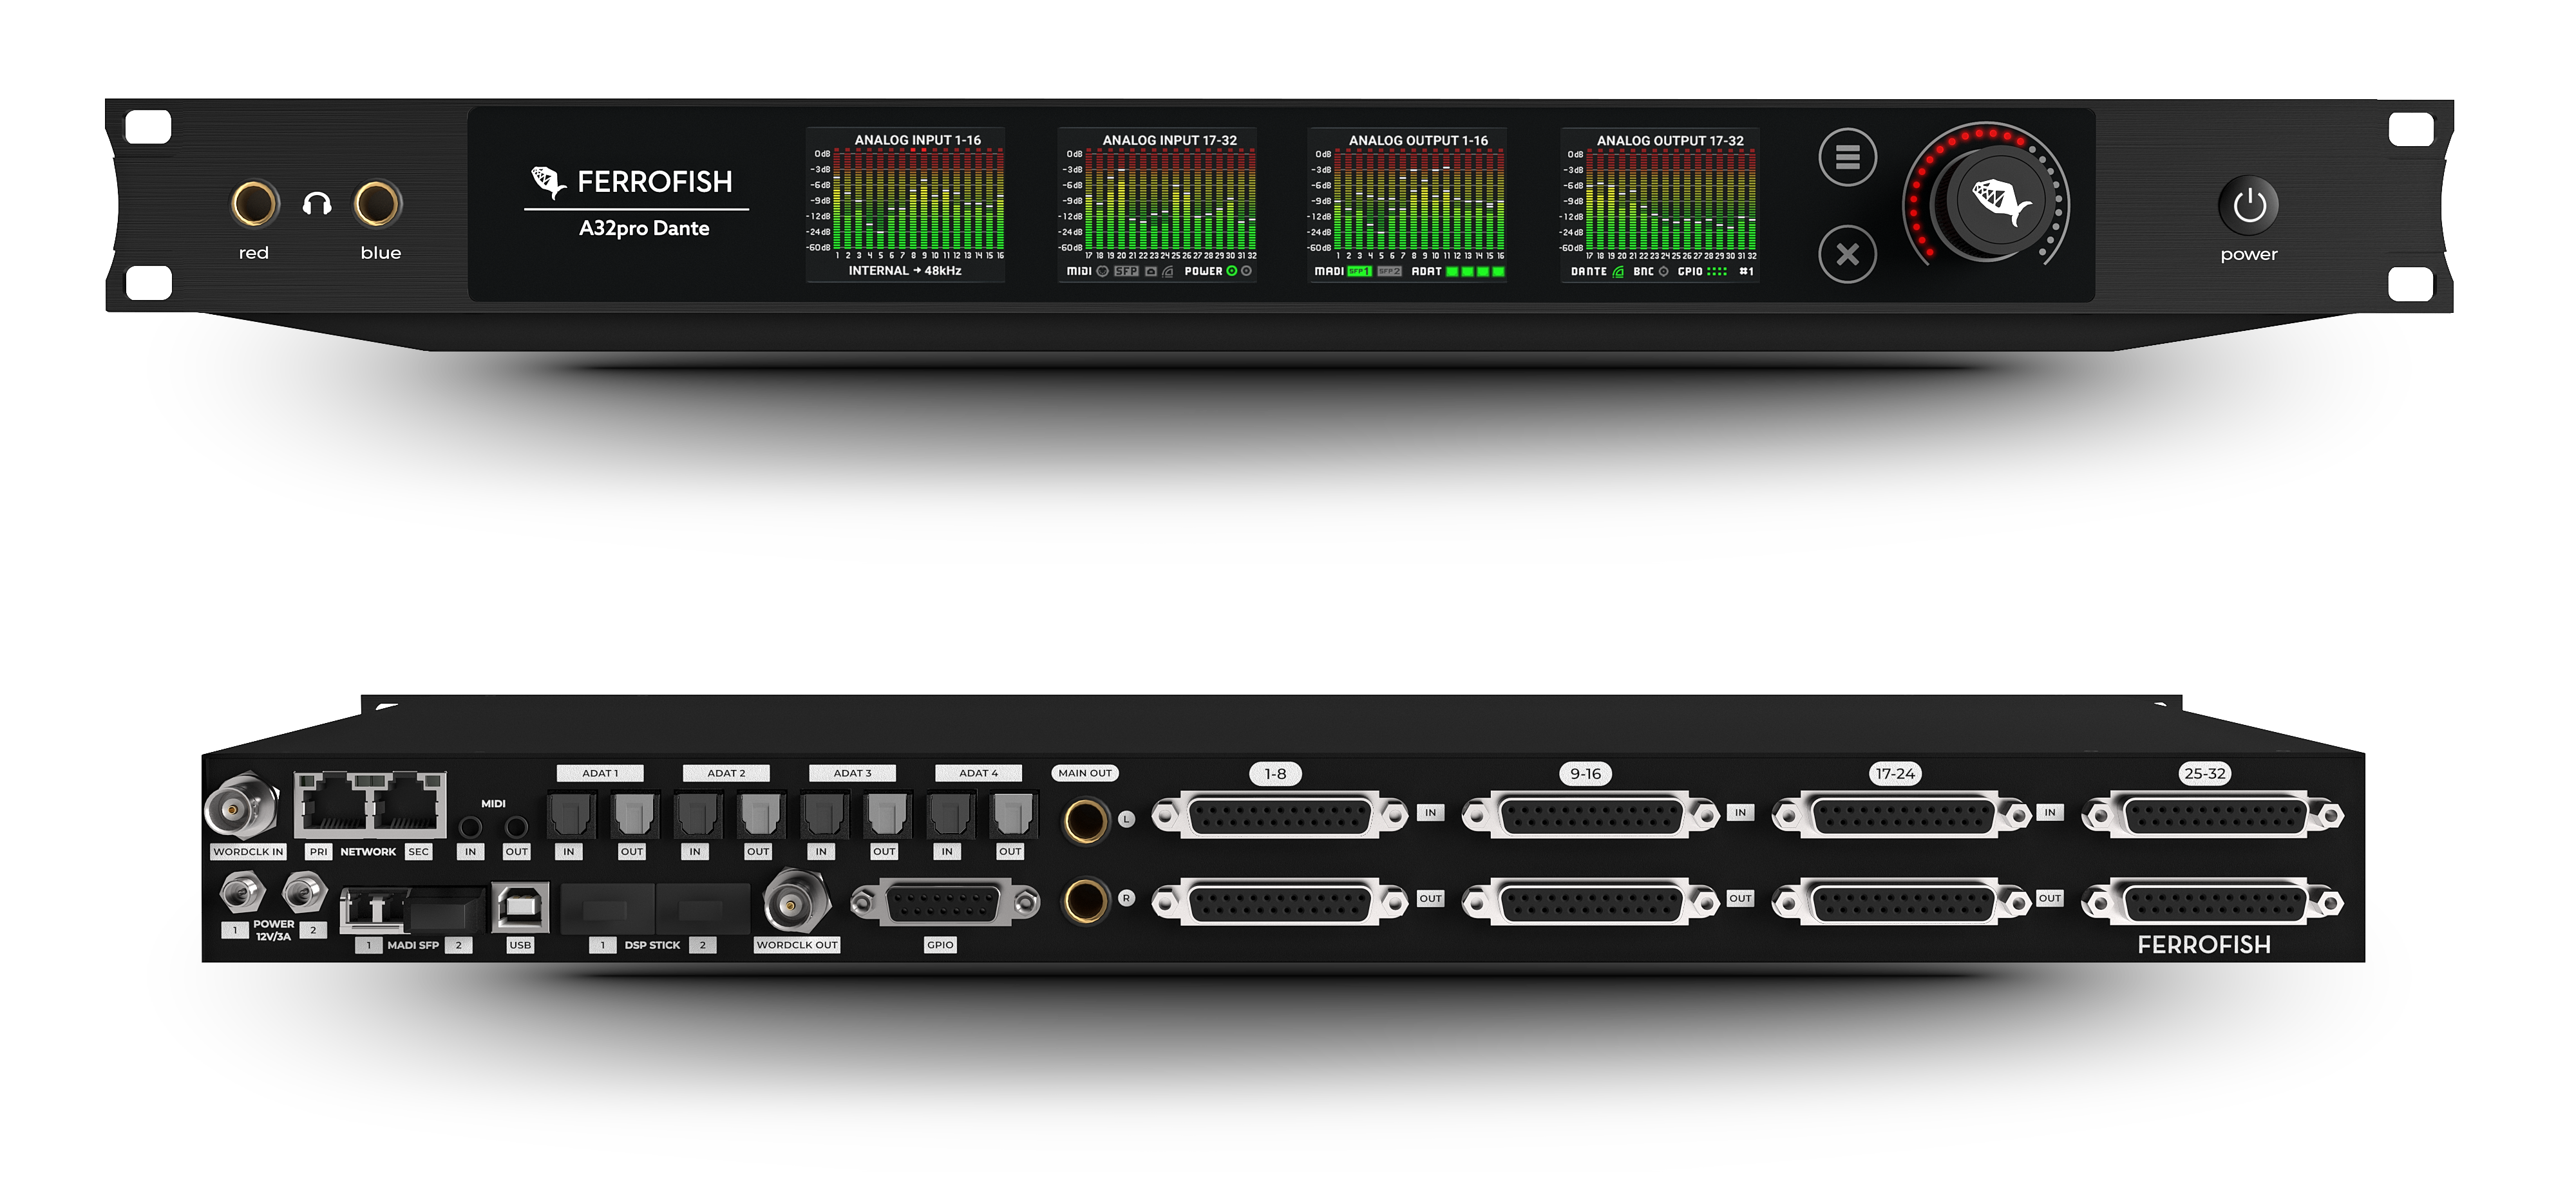Click the ADAT 4 optical OUT port
The width and height of the screenshot is (2576, 1193).
click(1012, 815)
